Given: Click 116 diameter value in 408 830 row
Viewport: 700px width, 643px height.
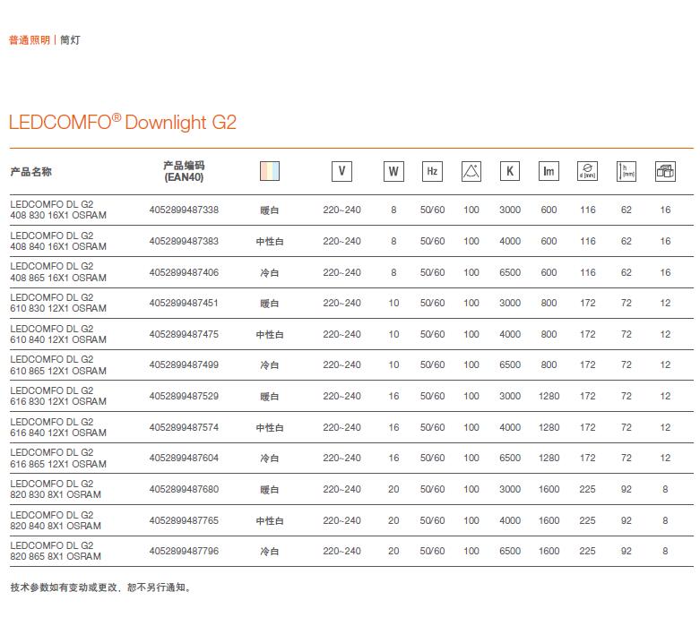Looking at the screenshot, I should point(587,210).
